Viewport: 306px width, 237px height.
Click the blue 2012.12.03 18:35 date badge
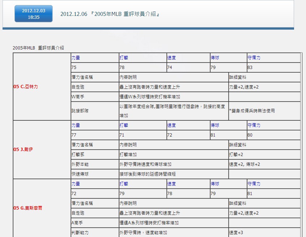[x=33, y=14]
